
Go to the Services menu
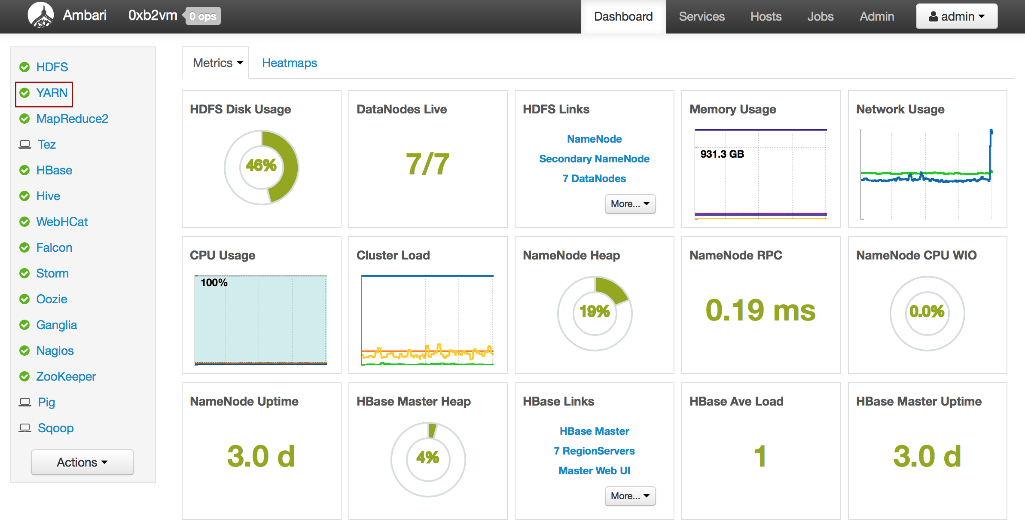tap(702, 16)
